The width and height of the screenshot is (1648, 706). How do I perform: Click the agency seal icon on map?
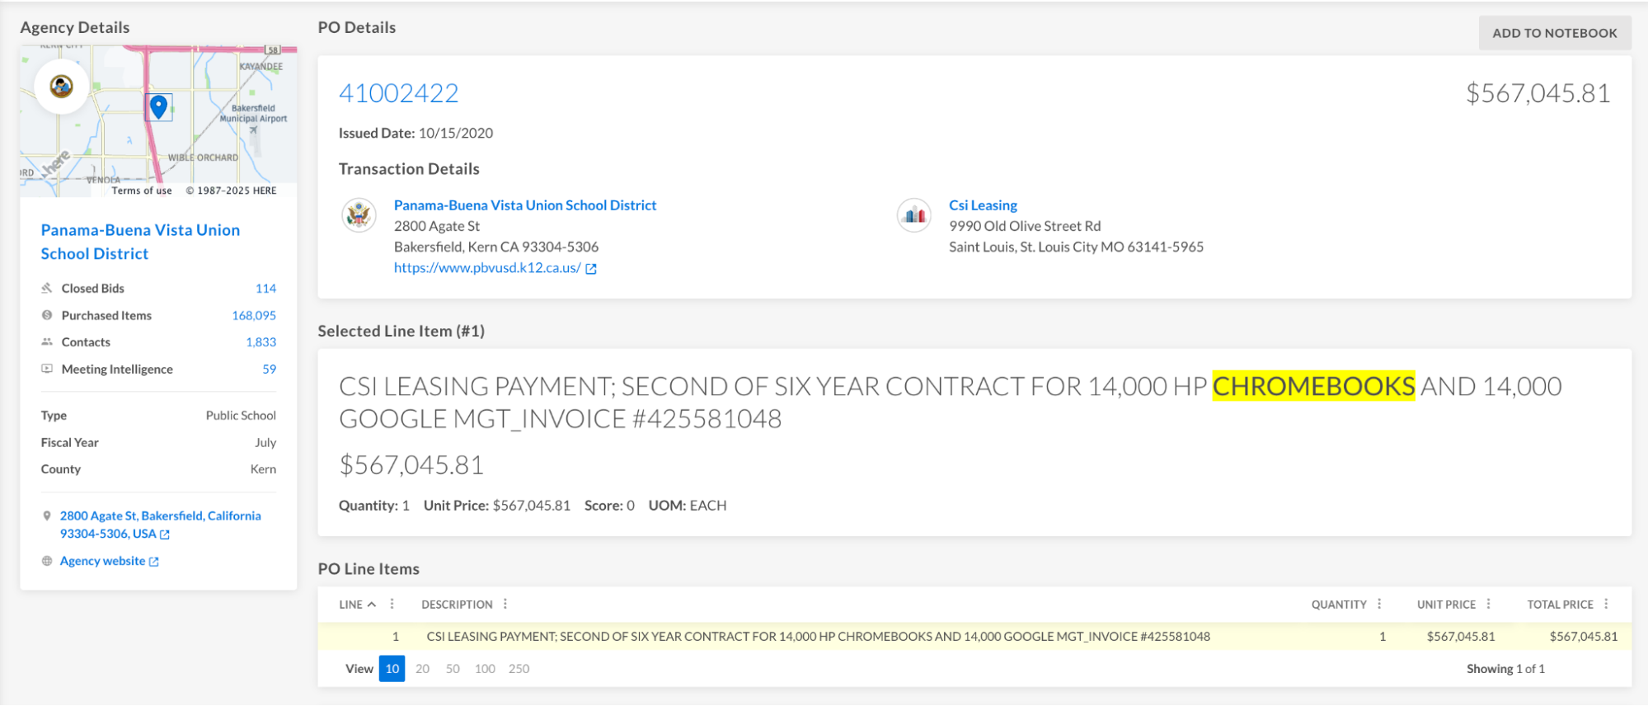click(62, 87)
